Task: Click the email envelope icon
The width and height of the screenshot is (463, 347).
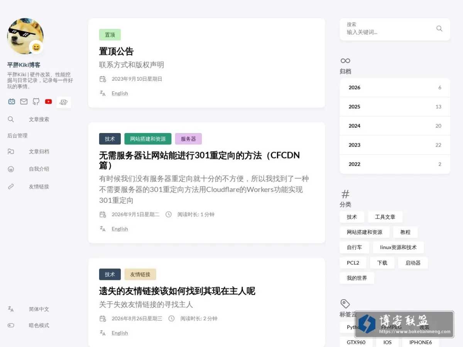Action: click(24, 102)
